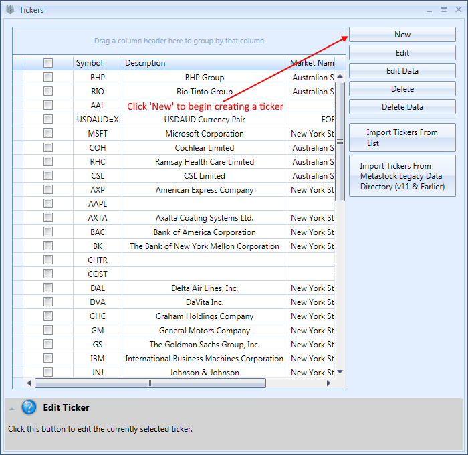The height and width of the screenshot is (455, 468).
Task: Select the MSFT row checkbox
Action: [48, 133]
